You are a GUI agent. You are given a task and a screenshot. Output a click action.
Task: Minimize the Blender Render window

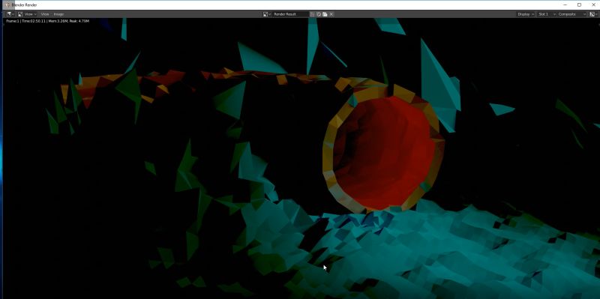click(565, 4)
